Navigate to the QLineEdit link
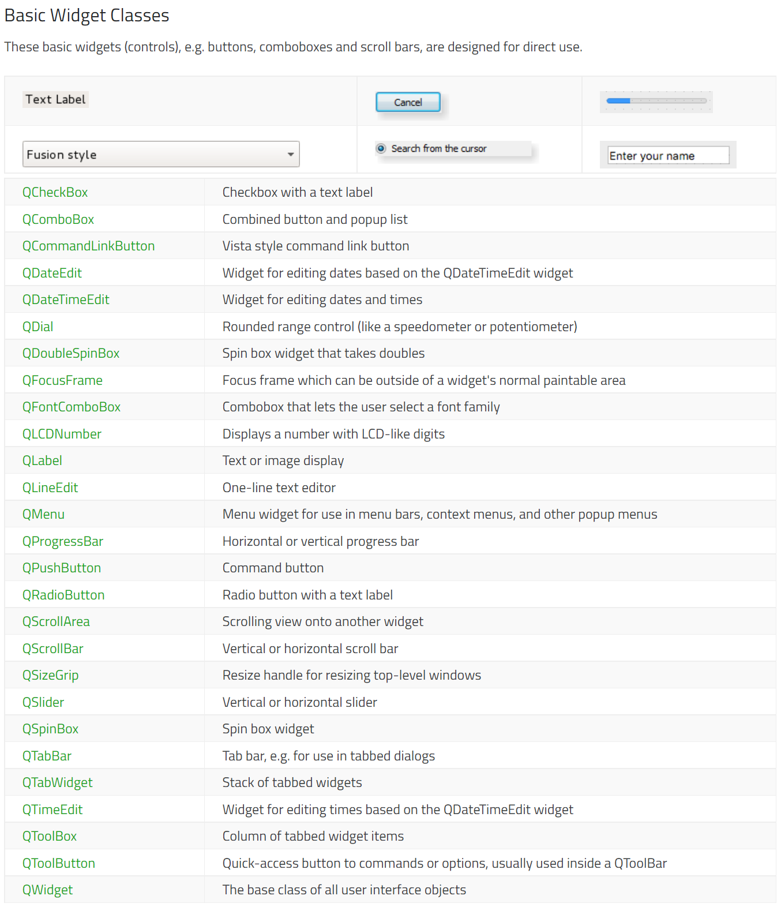 (50, 488)
